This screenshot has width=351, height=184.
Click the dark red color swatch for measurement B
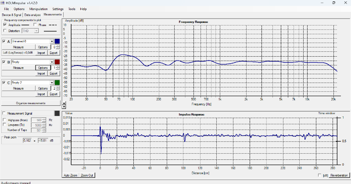tap(57, 62)
